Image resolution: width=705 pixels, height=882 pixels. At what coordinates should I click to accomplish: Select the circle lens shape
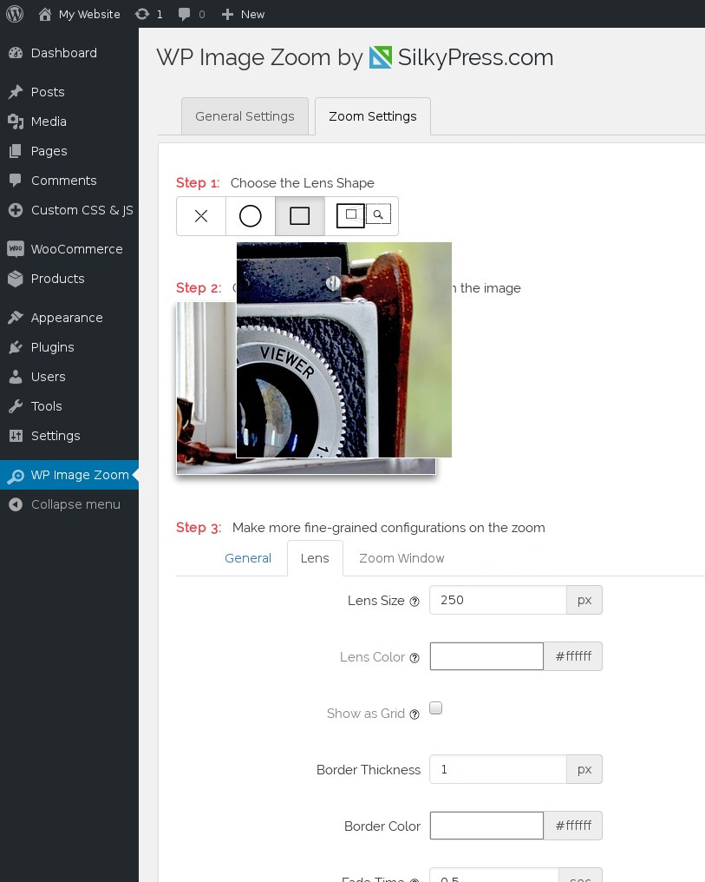(x=251, y=216)
